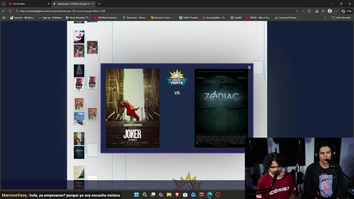Image resolution: width=354 pixels, height=199 pixels.
Task: Select dark poster above Inglourious Basterds
Action: tap(79, 71)
